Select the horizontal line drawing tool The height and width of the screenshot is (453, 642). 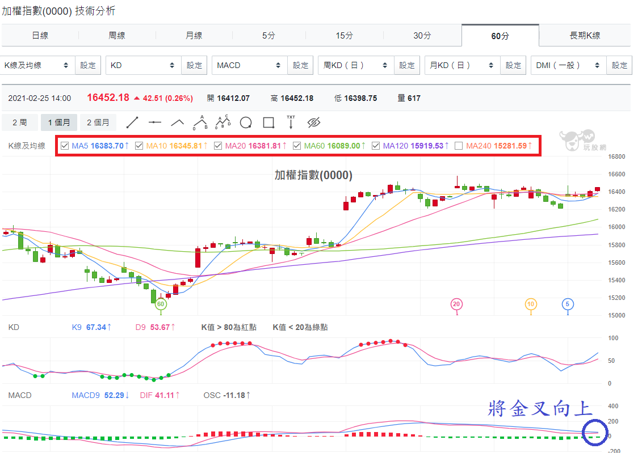tap(155, 122)
